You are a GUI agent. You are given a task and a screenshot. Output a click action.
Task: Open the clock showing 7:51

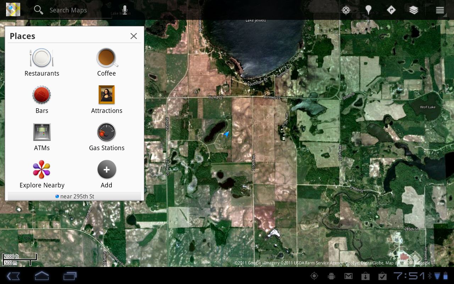pos(409,276)
